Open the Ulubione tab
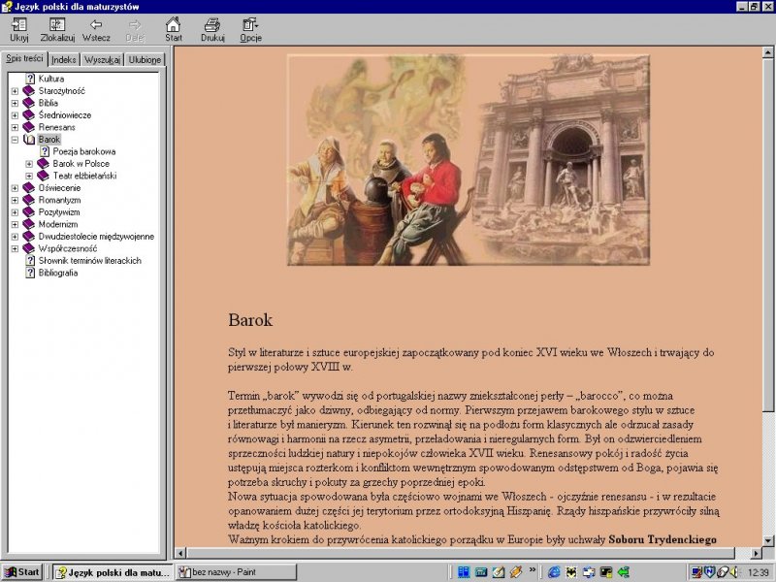The height and width of the screenshot is (582, 776). 145,59
